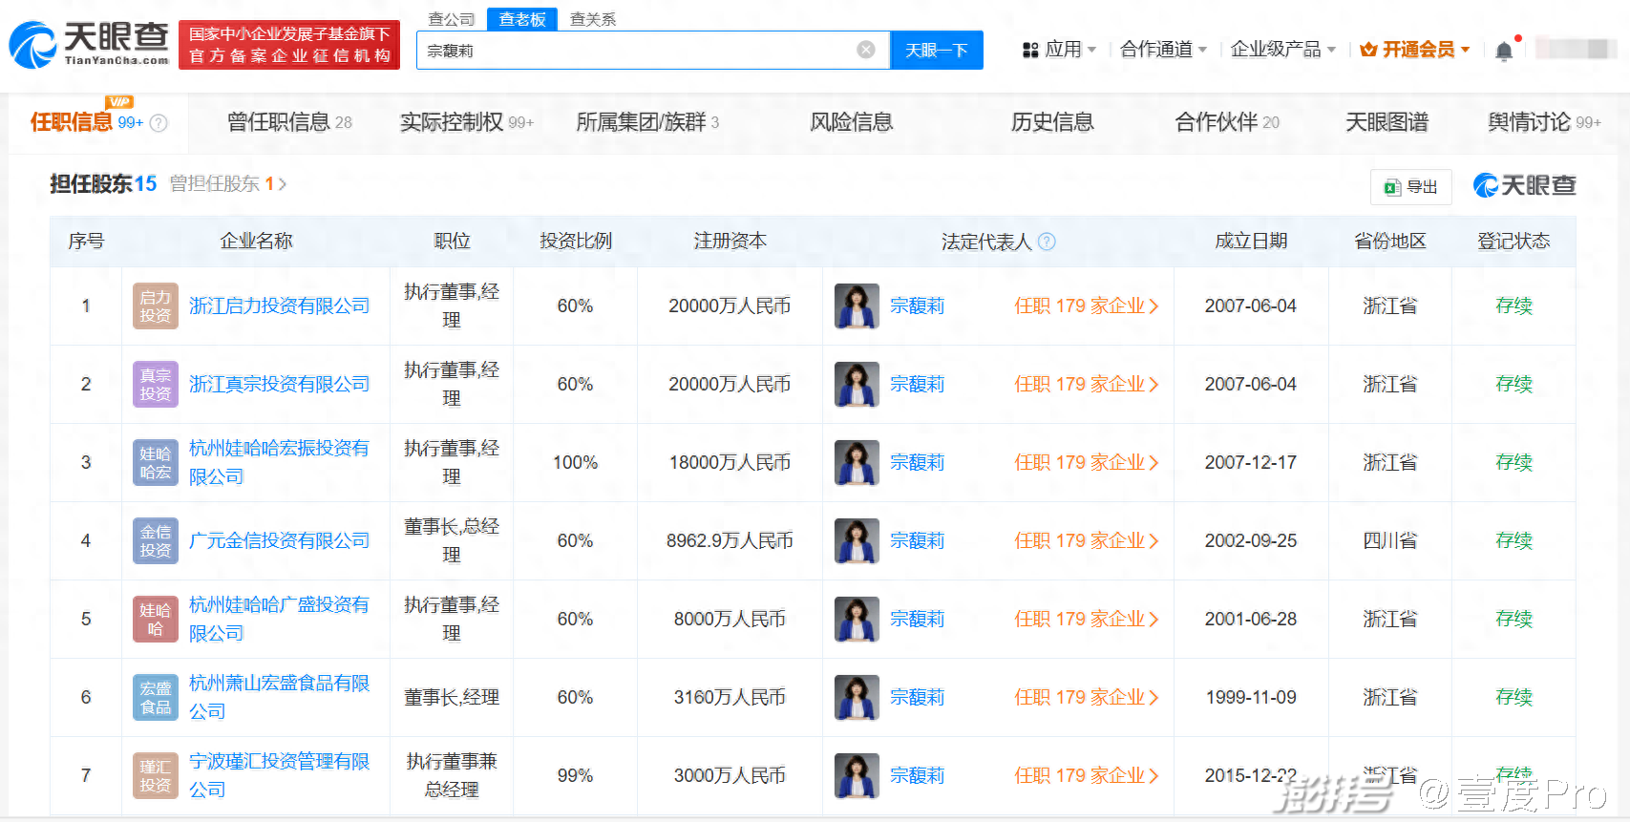Click the Tianyancha logo in header
The height and width of the screenshot is (822, 1630).
tap(89, 45)
